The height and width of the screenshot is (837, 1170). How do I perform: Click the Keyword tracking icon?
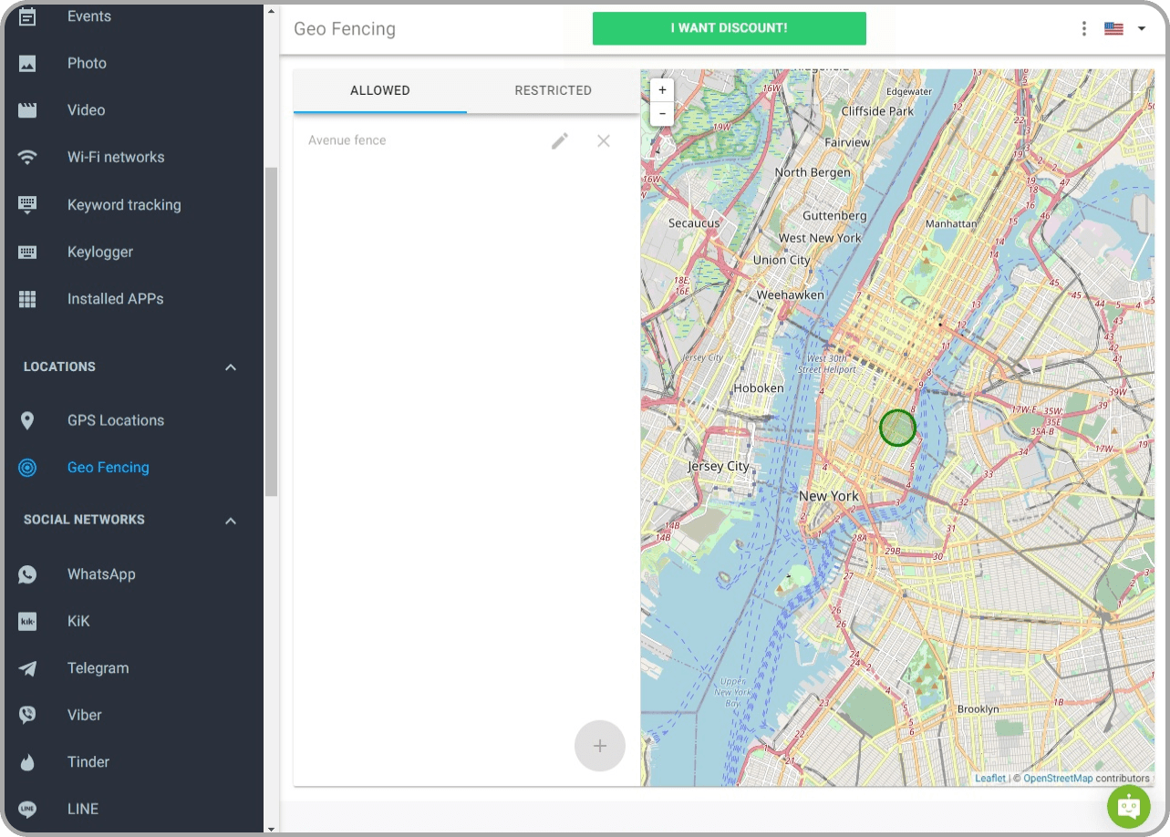[27, 205]
